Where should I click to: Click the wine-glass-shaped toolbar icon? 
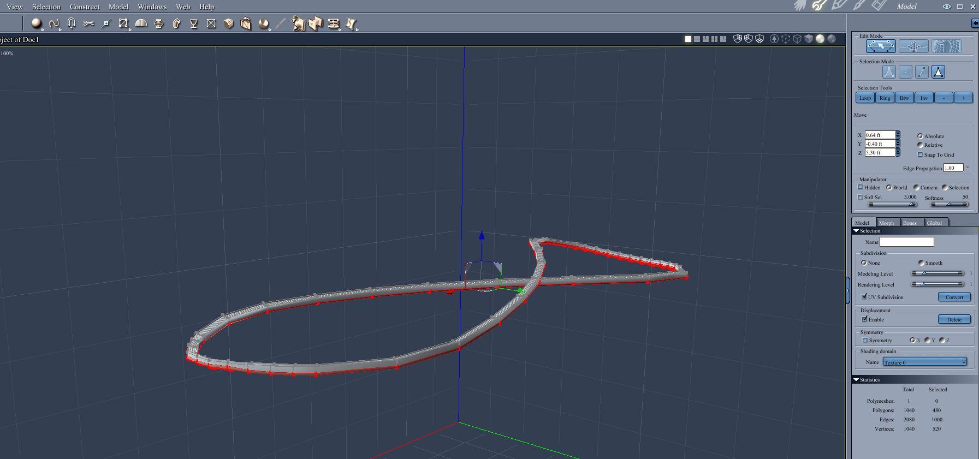click(193, 23)
